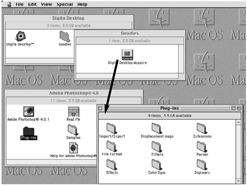Click '11 items, 3.5 GB available' status text
Screen dimensions: 247x185
point(73,101)
